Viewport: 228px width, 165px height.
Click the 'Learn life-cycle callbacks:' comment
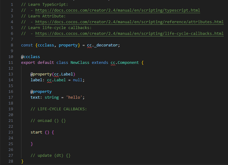(60, 28)
